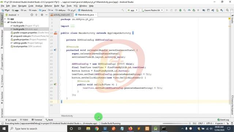Click the collapse all icon in Project panel

coord(36,15)
